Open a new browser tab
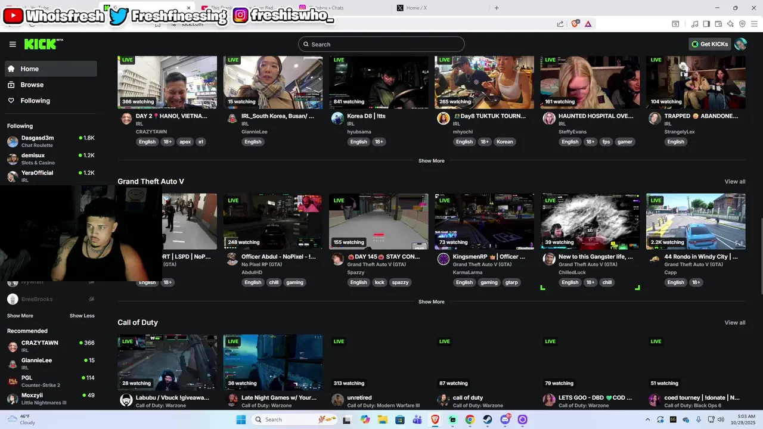This screenshot has width=763, height=429. pyautogui.click(x=497, y=8)
